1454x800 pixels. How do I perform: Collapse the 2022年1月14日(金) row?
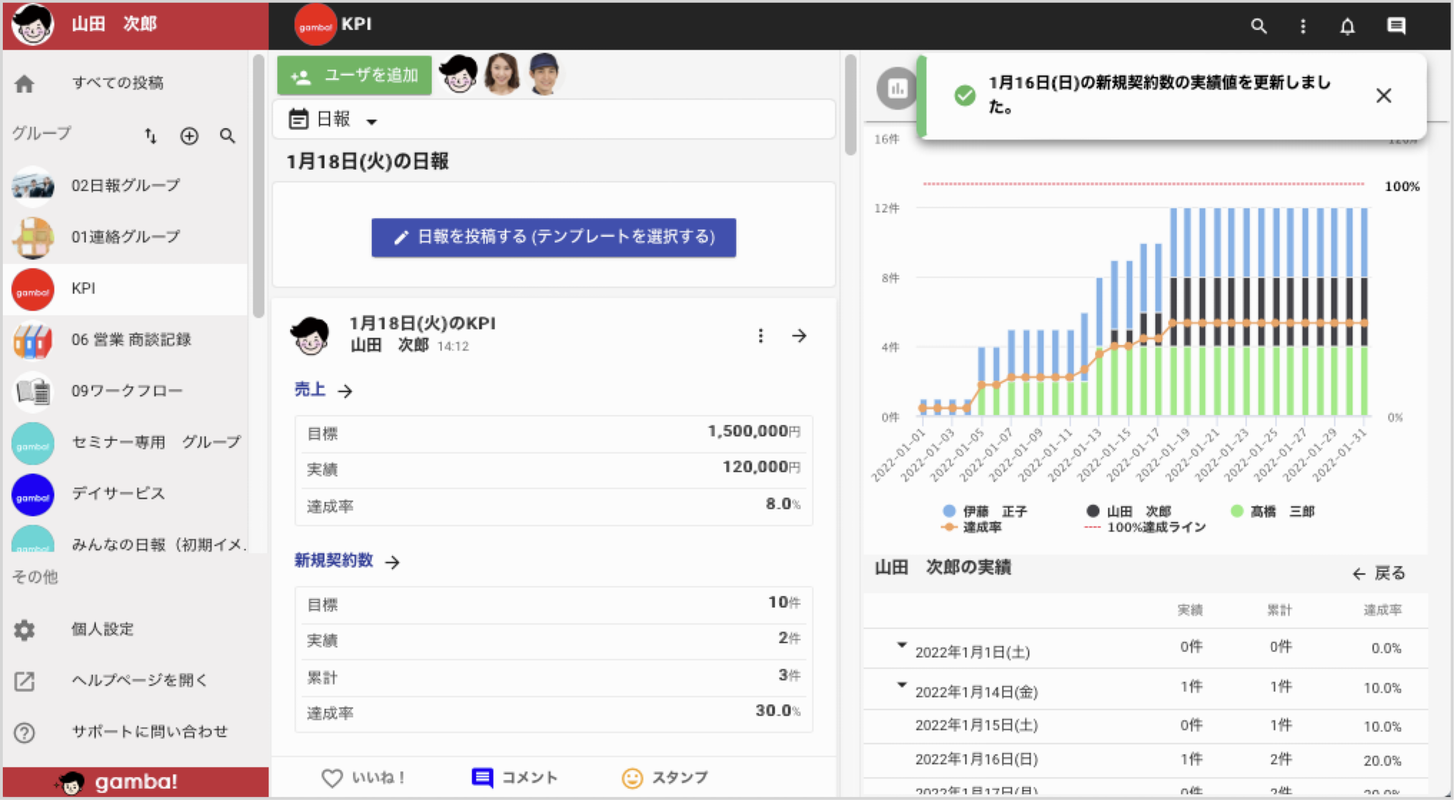pyautogui.click(x=902, y=685)
